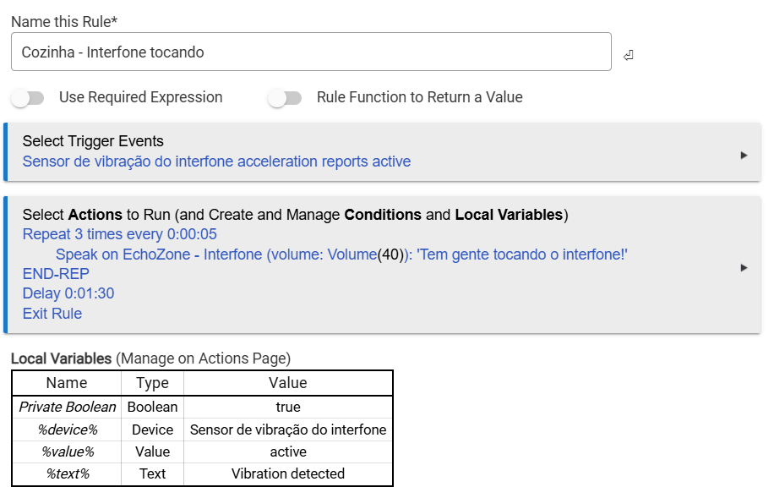The width and height of the screenshot is (774, 498).
Task: Toggle the Use Required Expression switch
Action: point(28,98)
